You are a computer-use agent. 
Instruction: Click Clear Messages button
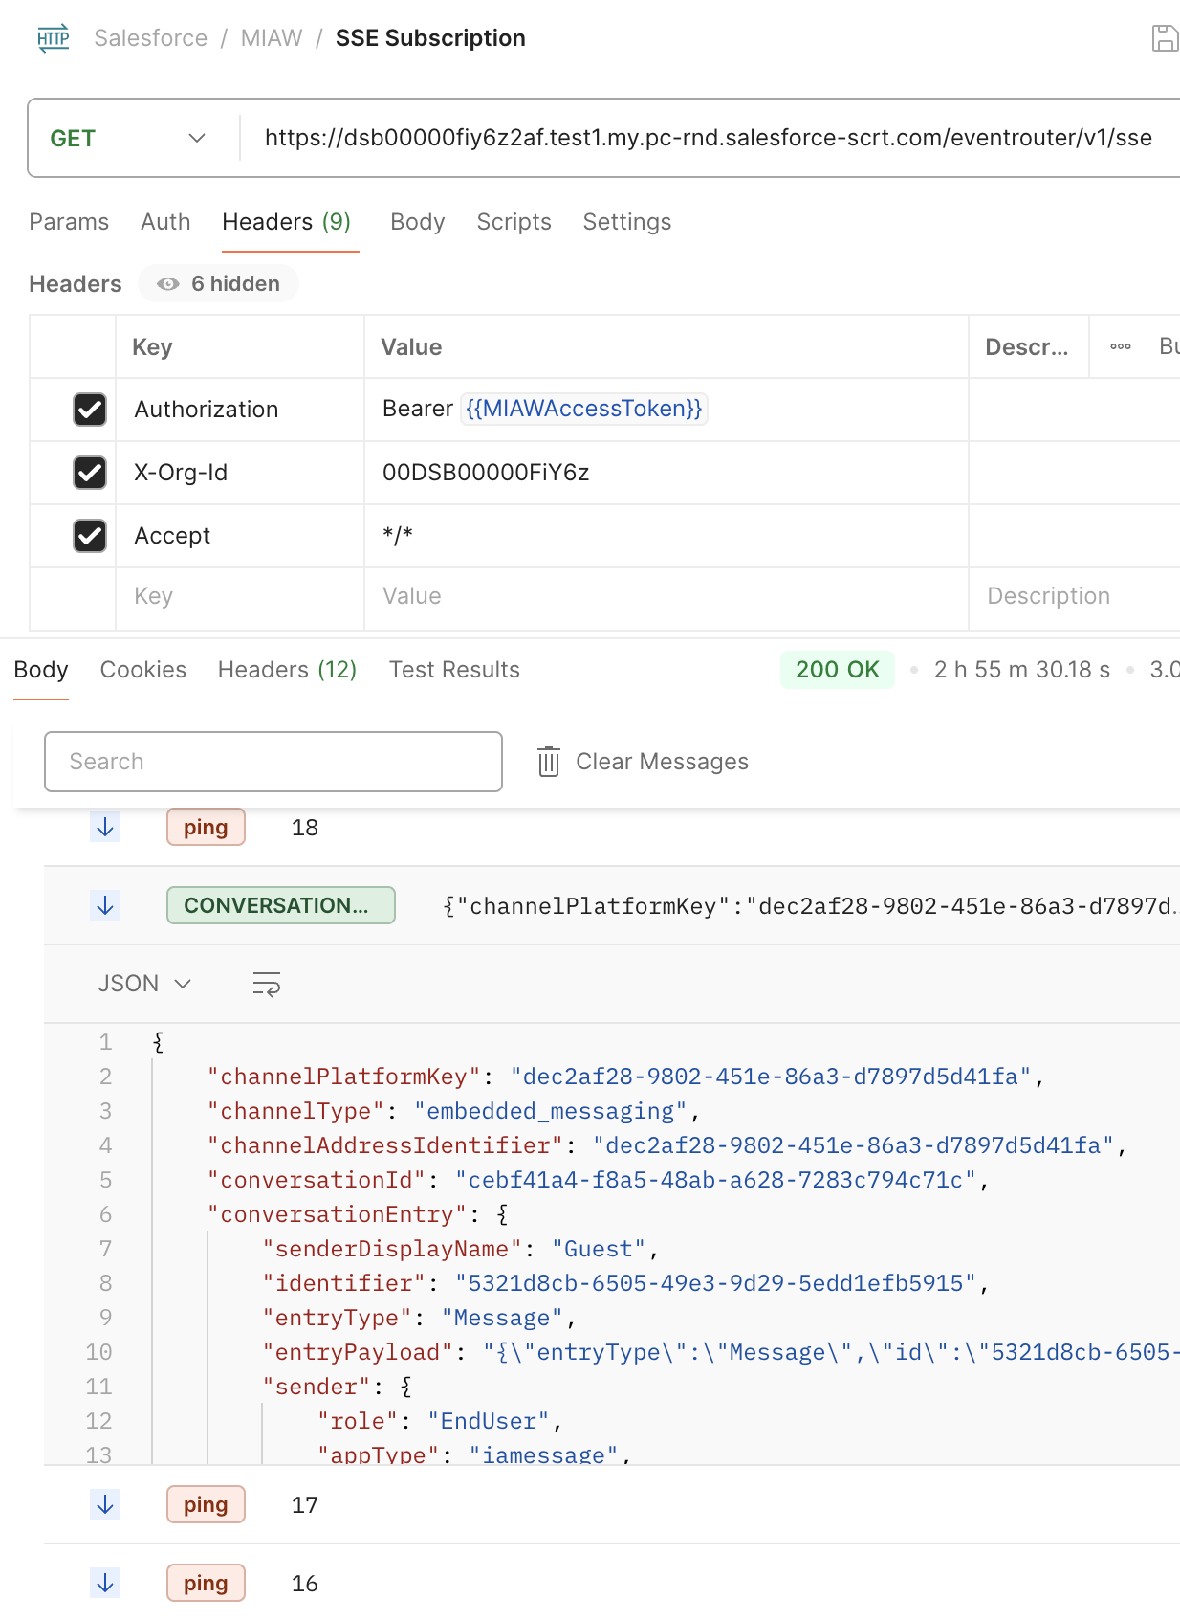[x=643, y=762]
